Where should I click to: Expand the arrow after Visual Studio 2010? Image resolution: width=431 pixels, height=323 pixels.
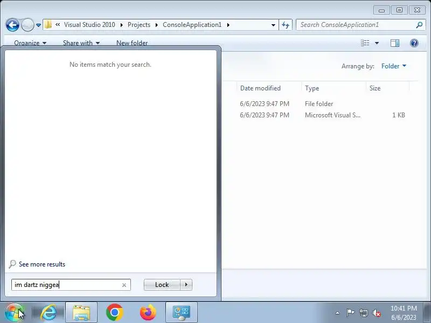tap(122, 25)
